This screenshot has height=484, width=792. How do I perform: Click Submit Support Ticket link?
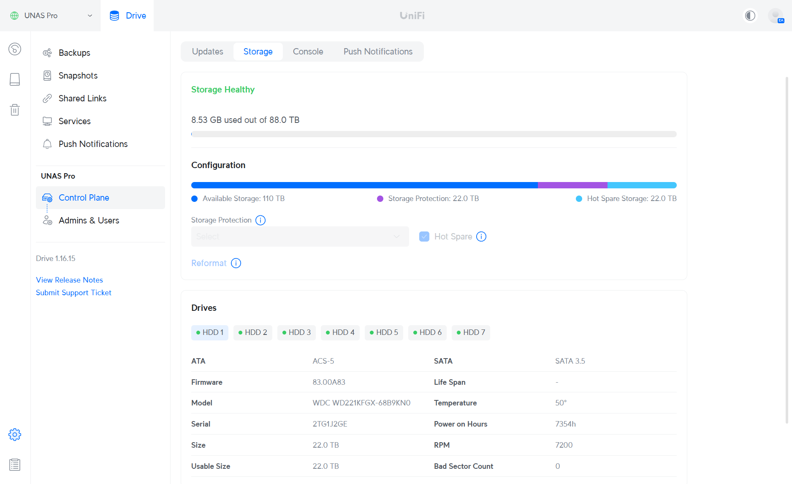pos(73,293)
